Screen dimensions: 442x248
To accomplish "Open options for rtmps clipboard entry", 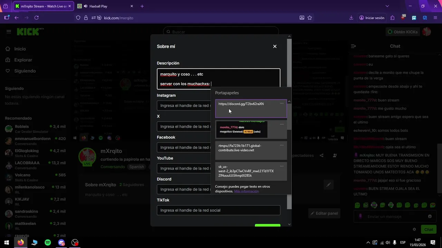I will pos(282,145).
